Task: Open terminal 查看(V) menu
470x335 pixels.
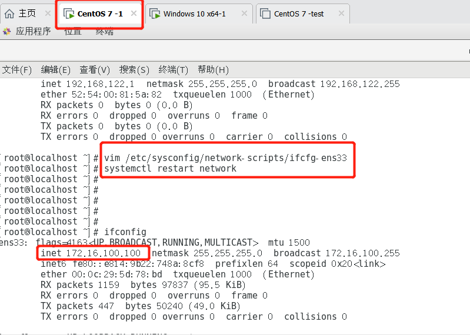Action: [95, 70]
